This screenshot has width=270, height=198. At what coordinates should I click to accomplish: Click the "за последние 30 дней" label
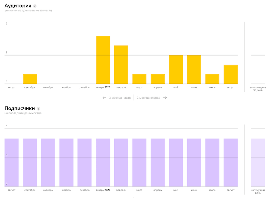258,89
